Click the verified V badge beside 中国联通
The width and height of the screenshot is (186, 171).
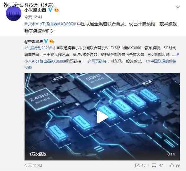click(46, 42)
